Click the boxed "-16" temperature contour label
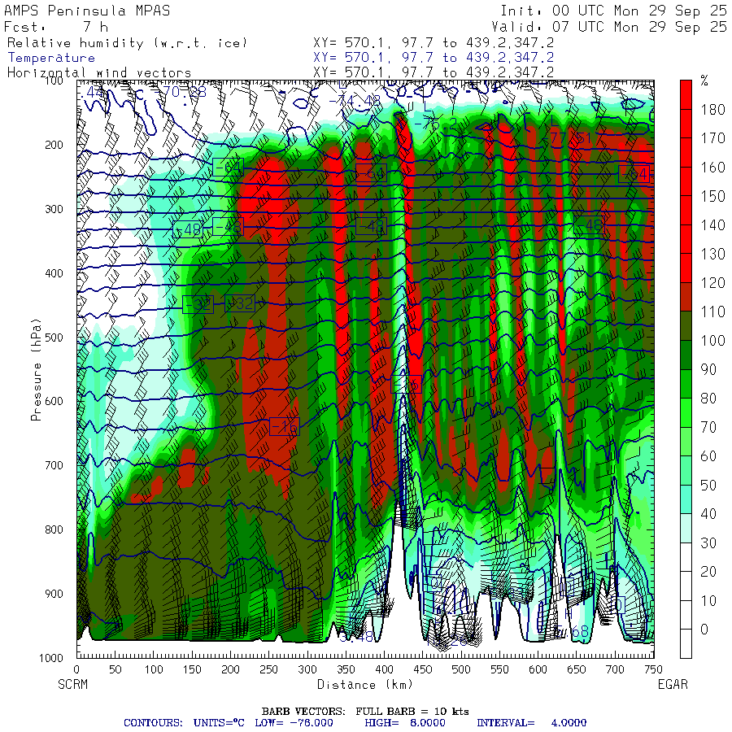Screen dimensions: 732x732 (x=285, y=427)
